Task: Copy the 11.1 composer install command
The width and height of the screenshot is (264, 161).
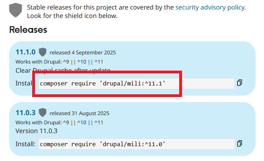Action: [x=240, y=83]
